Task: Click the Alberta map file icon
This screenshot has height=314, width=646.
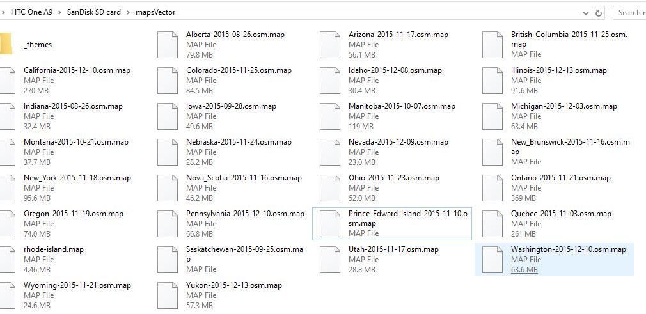Action: tap(168, 45)
